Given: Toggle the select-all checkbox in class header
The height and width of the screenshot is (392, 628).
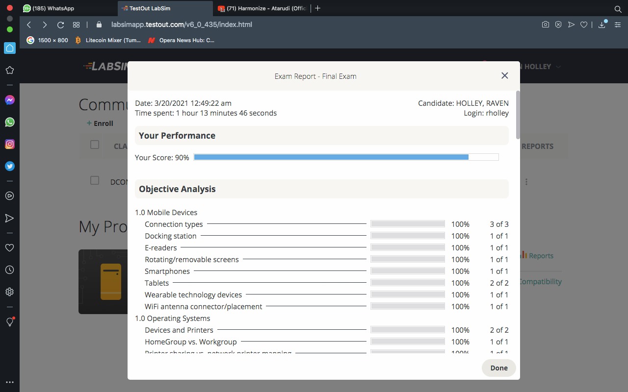Looking at the screenshot, I should tap(95, 145).
